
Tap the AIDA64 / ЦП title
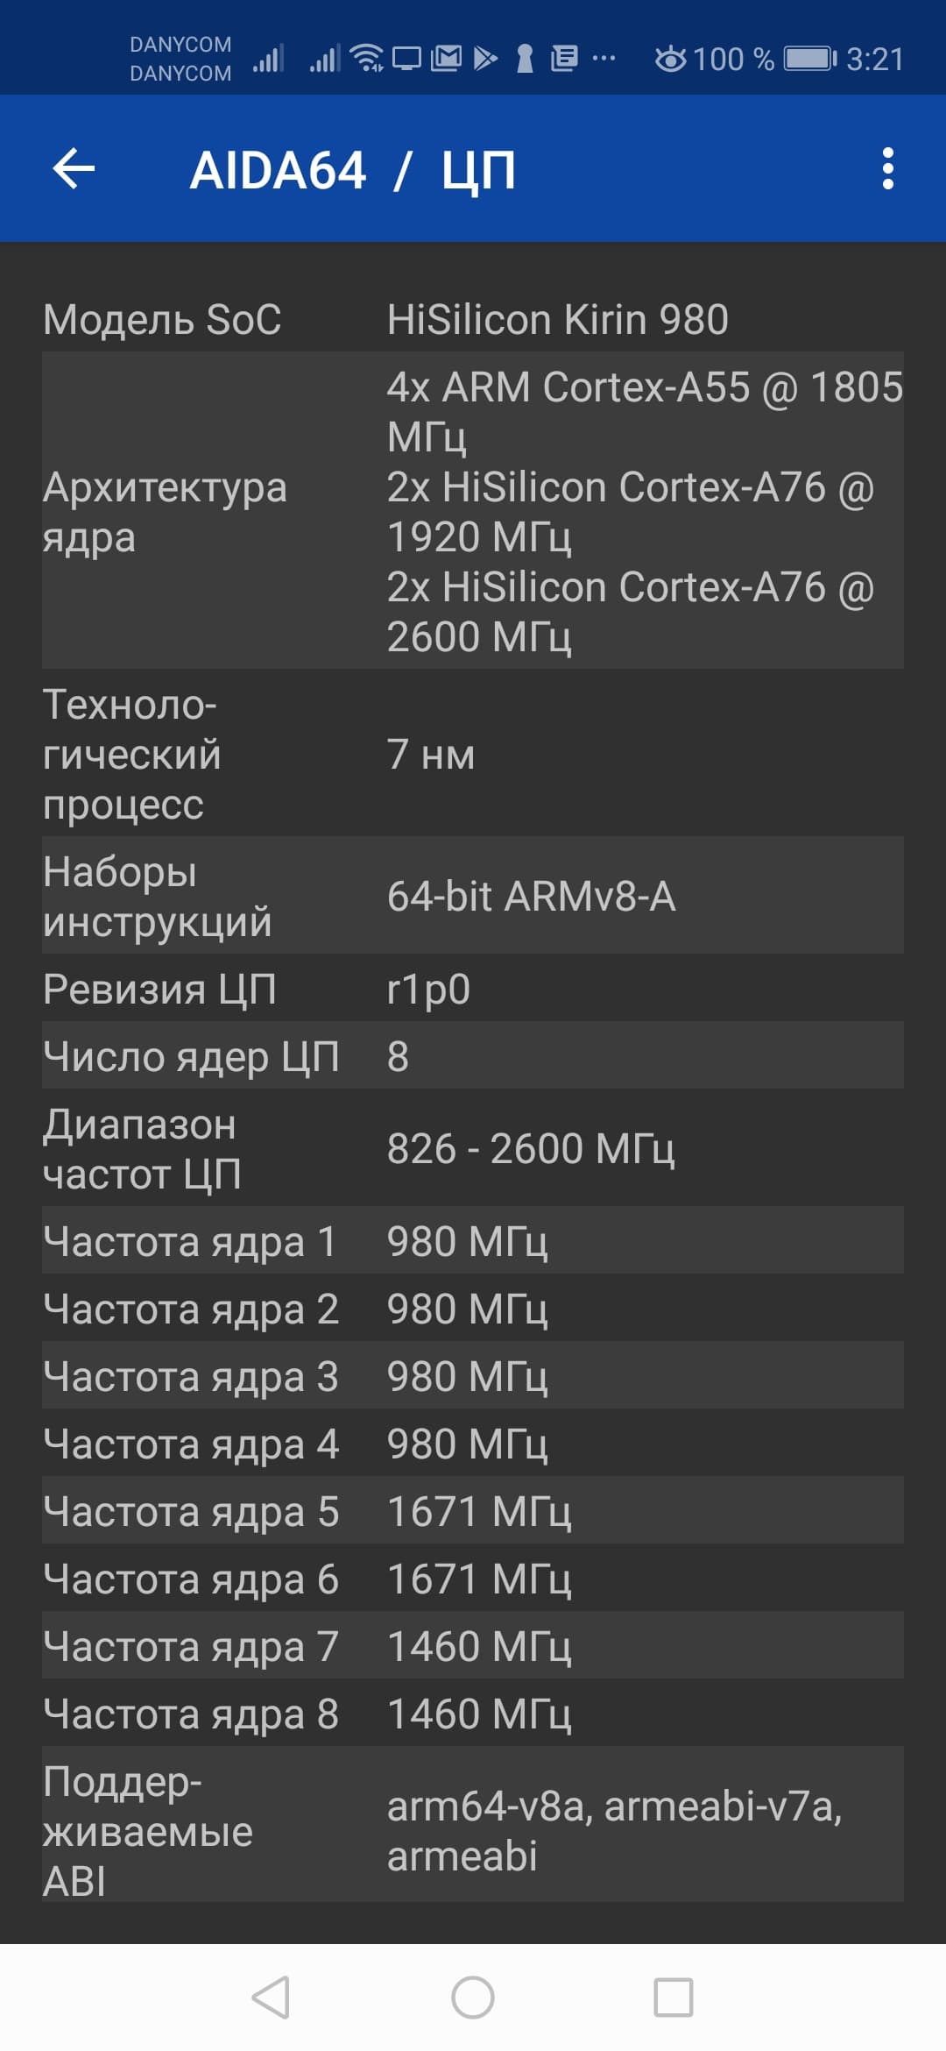(x=352, y=169)
